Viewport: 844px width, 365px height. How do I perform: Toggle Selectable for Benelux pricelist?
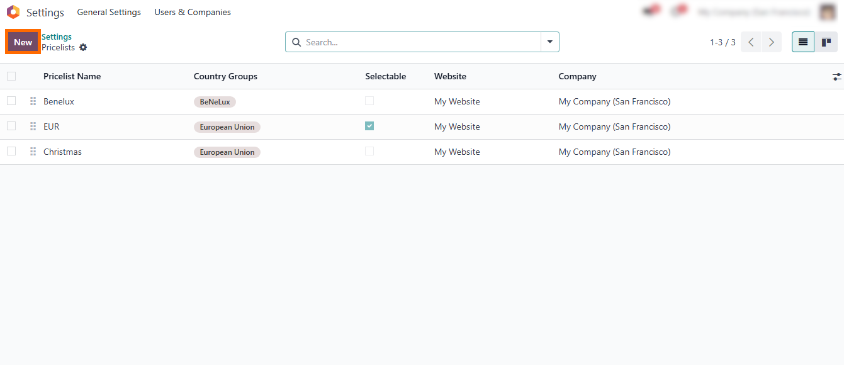click(x=369, y=101)
